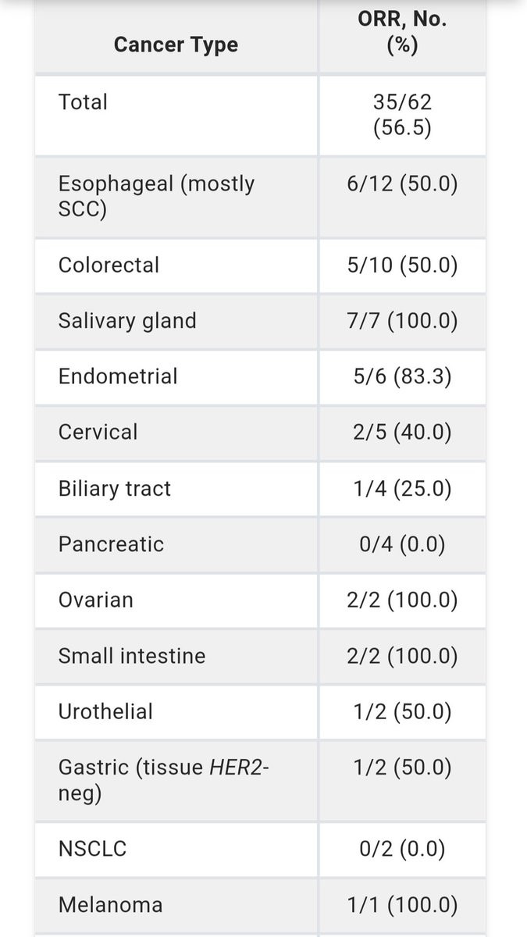Image resolution: width=527 pixels, height=937 pixels.
Task: Click the Cancer Type column header
Action: click(176, 45)
